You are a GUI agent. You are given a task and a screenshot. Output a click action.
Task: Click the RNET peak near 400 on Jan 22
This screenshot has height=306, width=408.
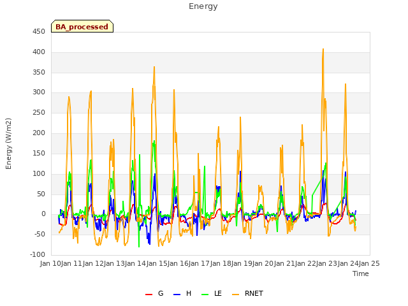[323, 50]
